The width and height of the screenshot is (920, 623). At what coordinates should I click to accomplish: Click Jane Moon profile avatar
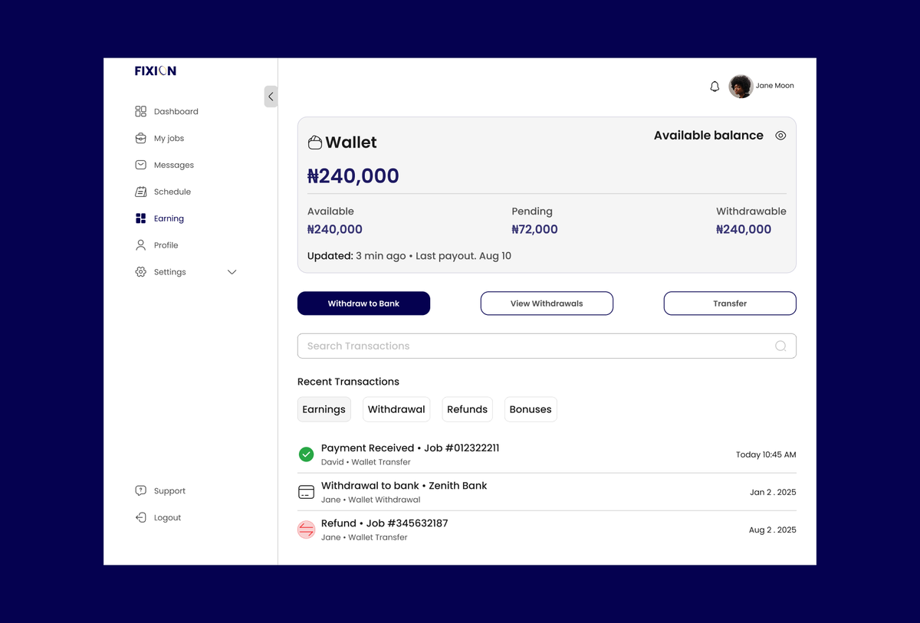741,87
